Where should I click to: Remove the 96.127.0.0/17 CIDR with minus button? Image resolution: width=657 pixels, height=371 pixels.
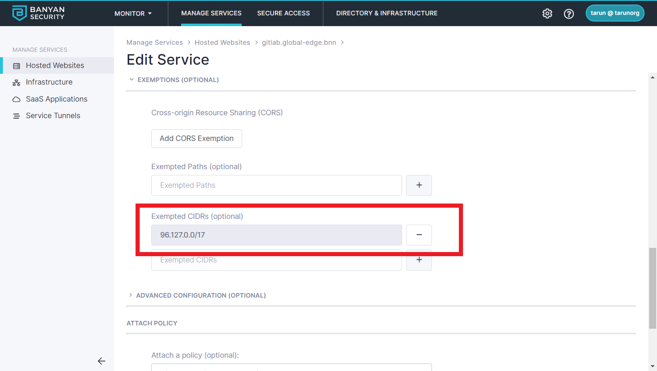tap(419, 235)
